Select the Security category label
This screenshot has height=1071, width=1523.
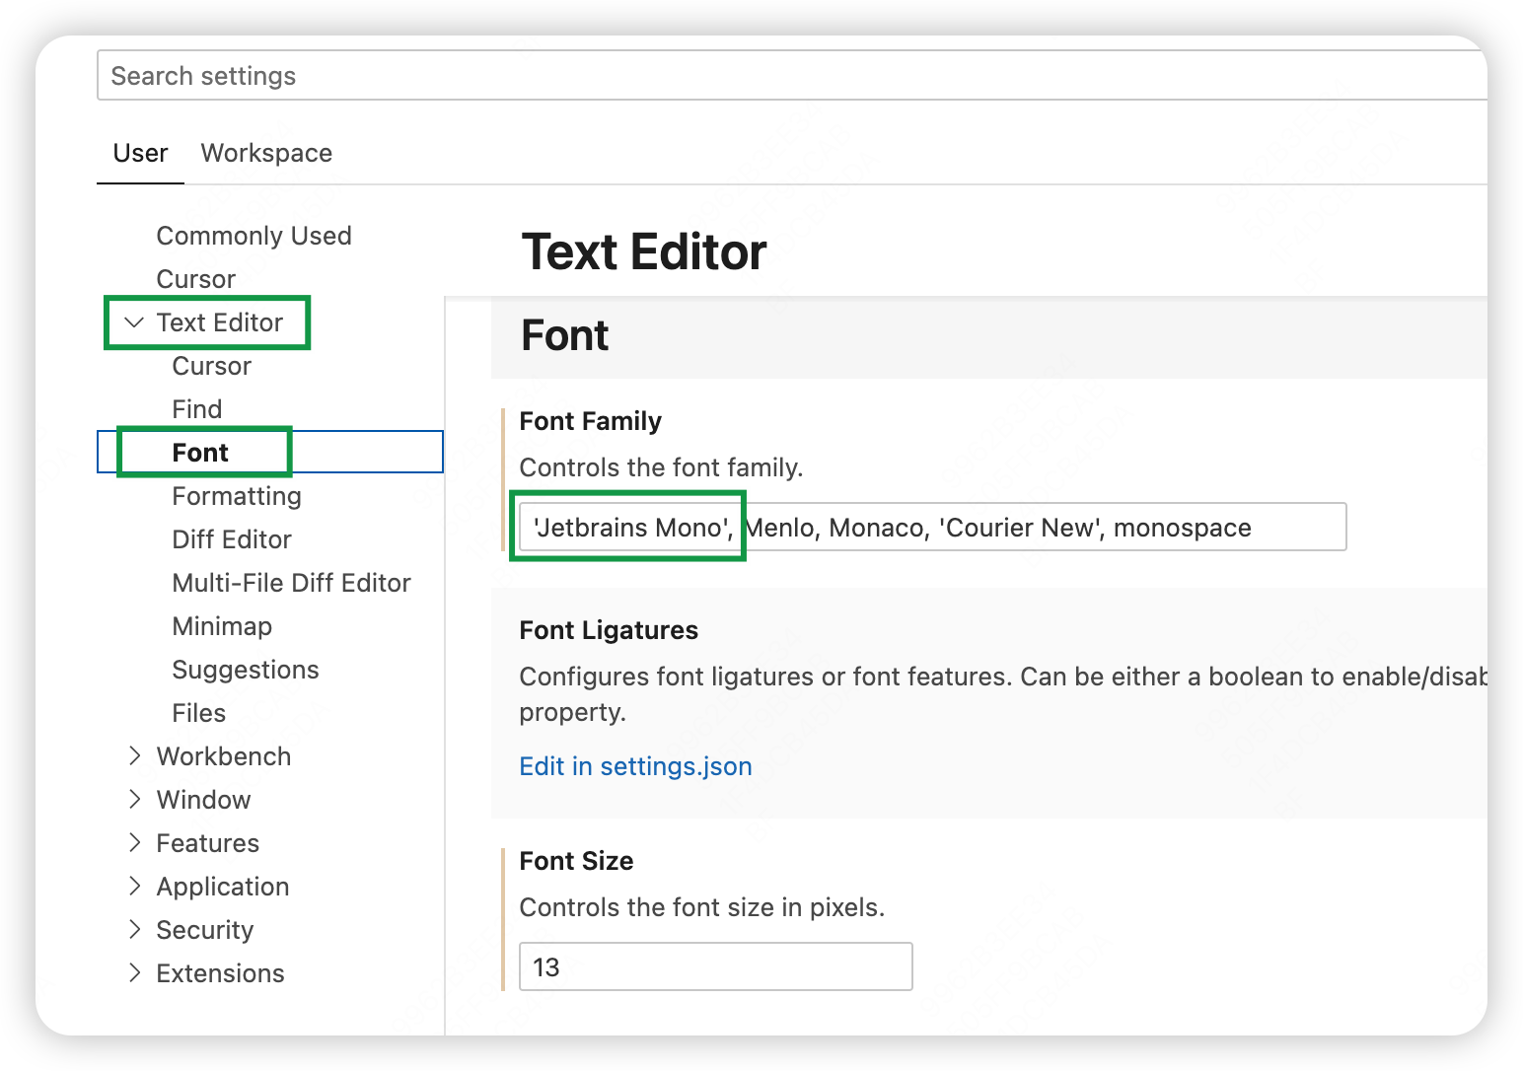click(x=204, y=930)
